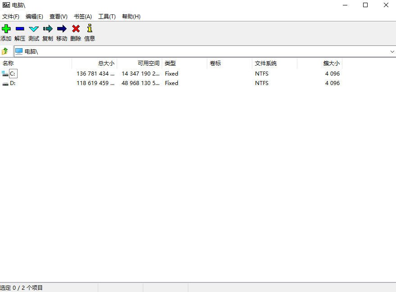This screenshot has height=292, width=396.
Task: Click the computer icon in address bar
Action: (19, 51)
